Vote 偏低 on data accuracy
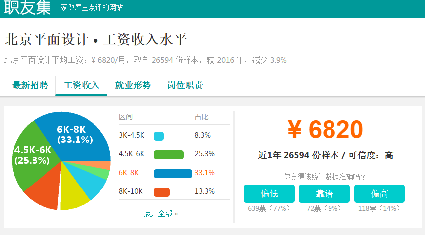The width and height of the screenshot is (425, 235). (x=269, y=193)
